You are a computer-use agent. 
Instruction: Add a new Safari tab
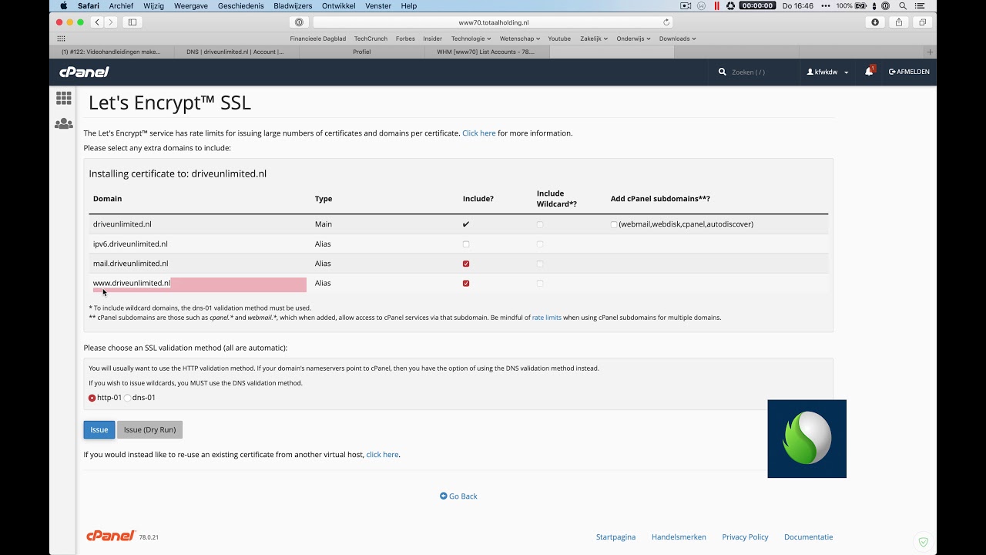coord(930,52)
